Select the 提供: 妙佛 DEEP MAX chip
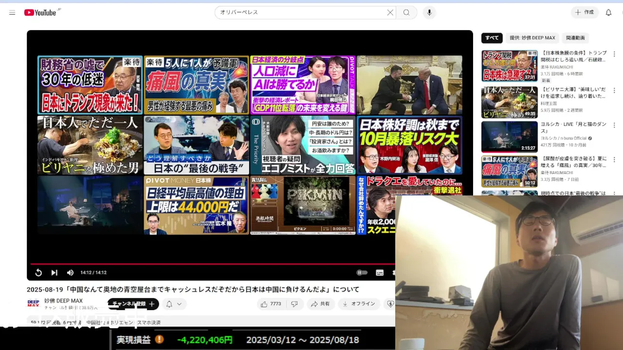The width and height of the screenshot is (623, 350). click(x=532, y=38)
